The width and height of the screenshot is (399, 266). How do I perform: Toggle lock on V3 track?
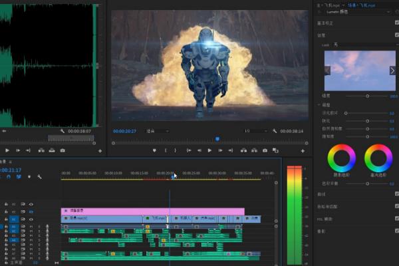click(6, 204)
